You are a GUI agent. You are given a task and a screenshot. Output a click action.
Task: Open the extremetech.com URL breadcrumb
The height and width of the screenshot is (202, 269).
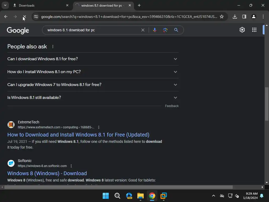(x=56, y=127)
